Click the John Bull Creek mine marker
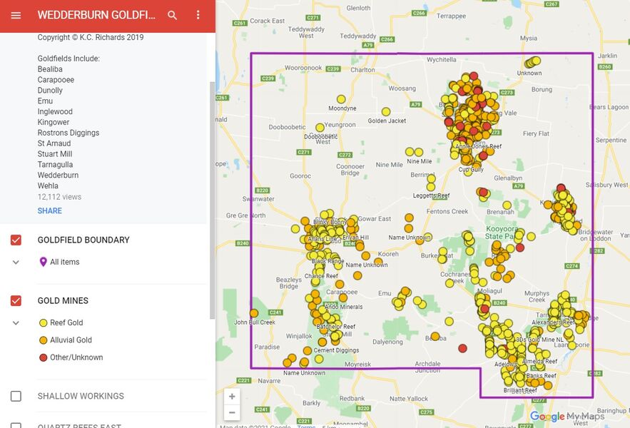The height and width of the screenshot is (428, 630). pos(254,313)
